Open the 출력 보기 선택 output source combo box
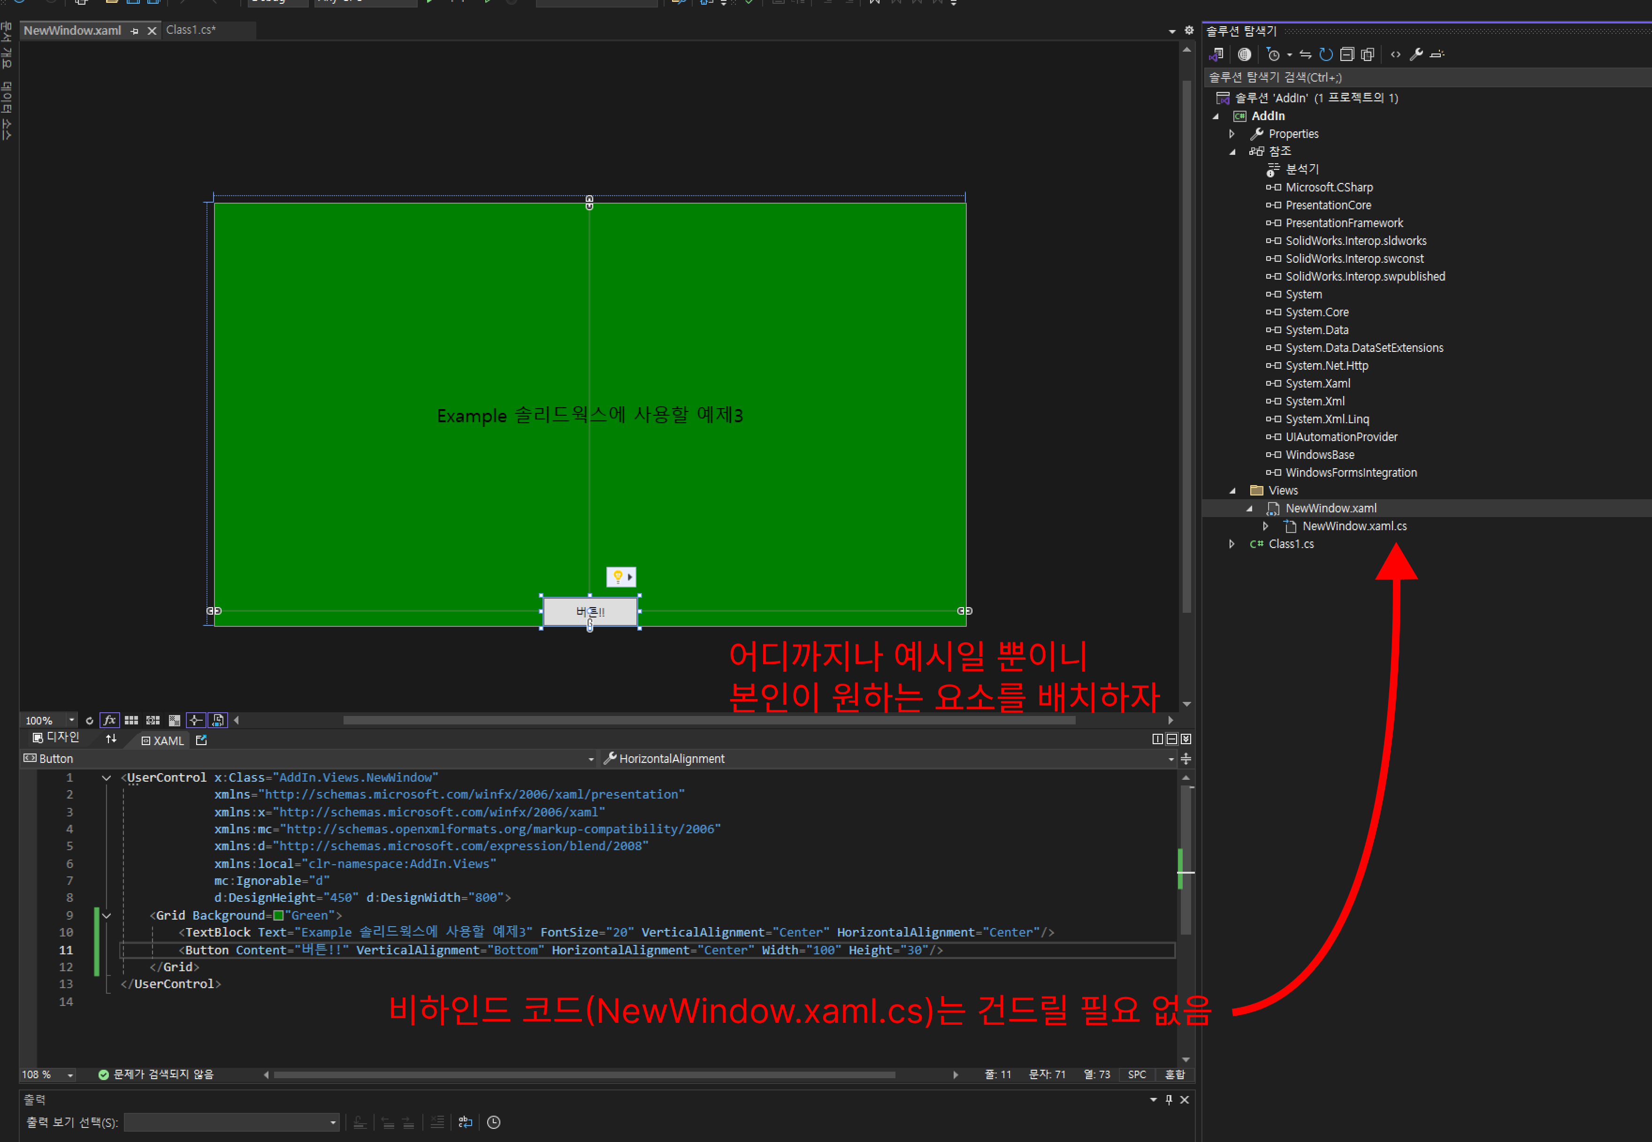Image resolution: width=1652 pixels, height=1142 pixels. 232,1123
